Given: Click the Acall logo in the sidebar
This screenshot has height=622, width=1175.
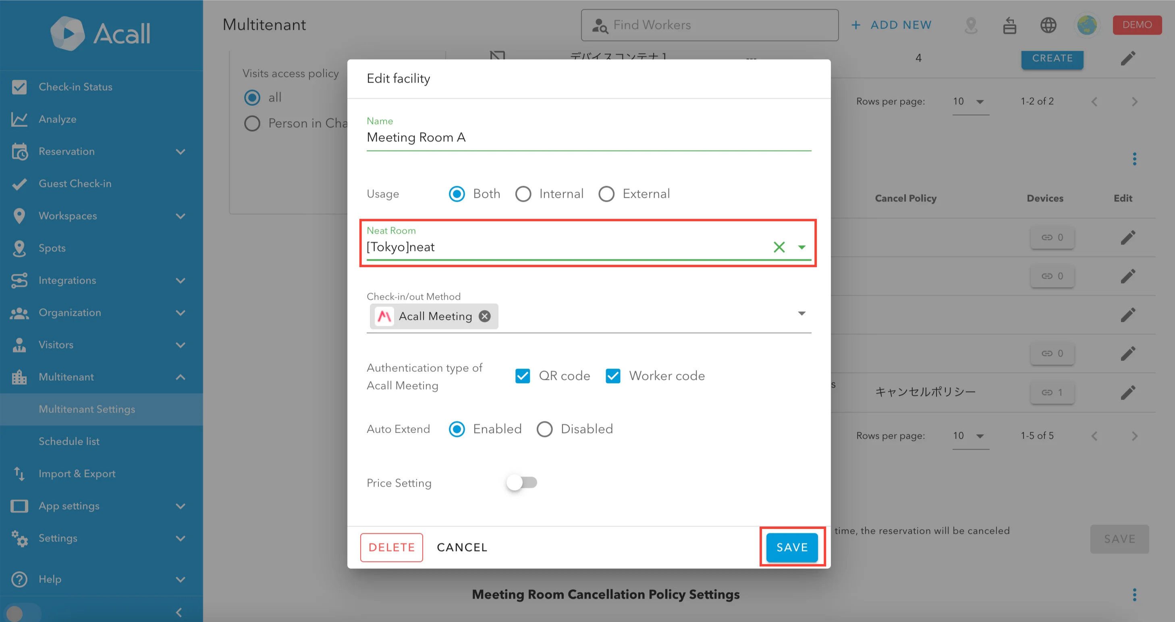Looking at the screenshot, I should [100, 33].
